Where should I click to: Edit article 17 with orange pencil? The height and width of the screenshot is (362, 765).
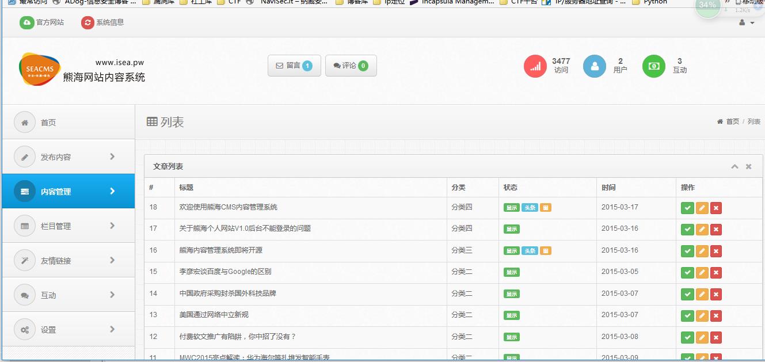(x=702, y=230)
